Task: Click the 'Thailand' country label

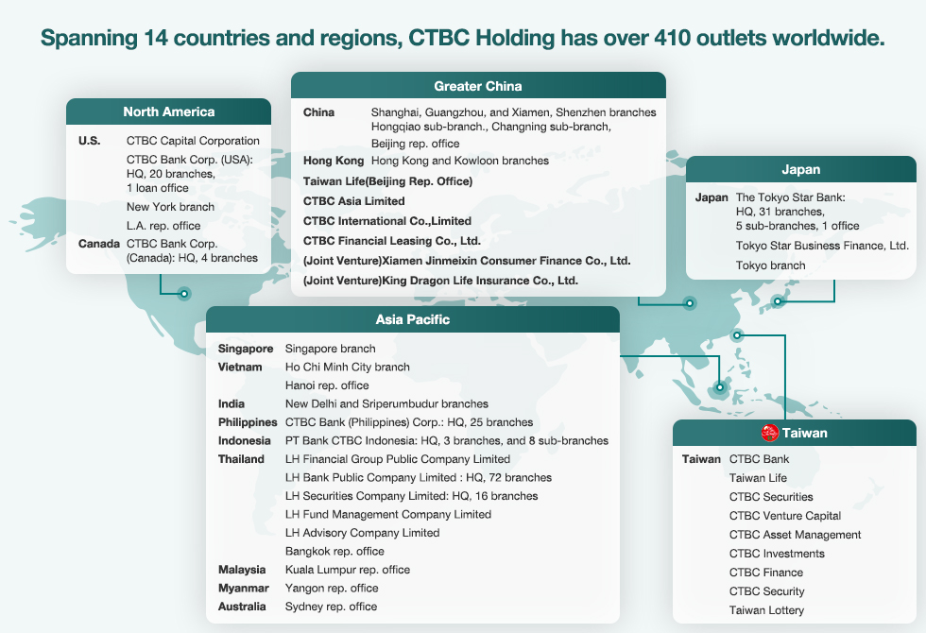Action: pyautogui.click(x=241, y=459)
